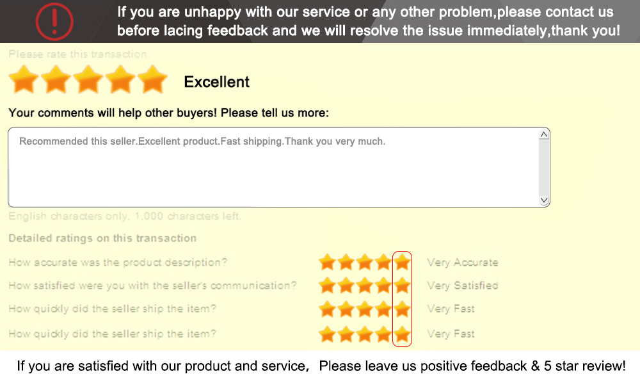Viewport: 640px width, 381px height.
Task: Select the second star of overall rating
Action: (56, 81)
